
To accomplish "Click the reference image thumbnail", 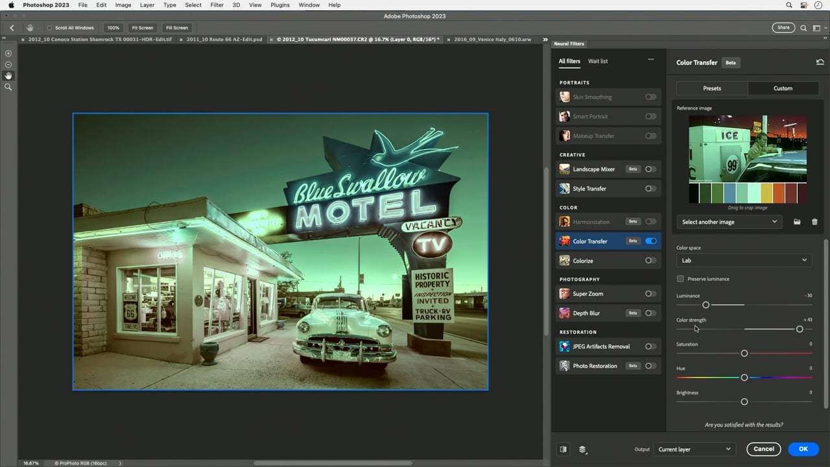I will [748, 150].
